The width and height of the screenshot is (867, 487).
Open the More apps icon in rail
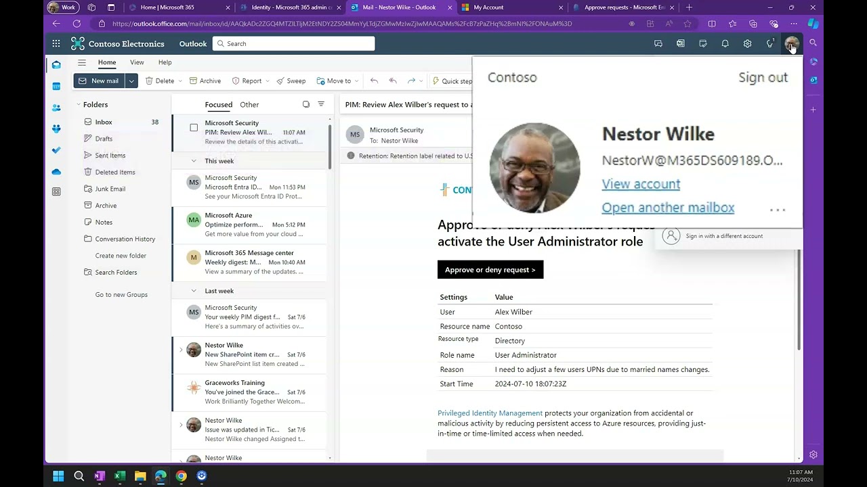[56, 192]
